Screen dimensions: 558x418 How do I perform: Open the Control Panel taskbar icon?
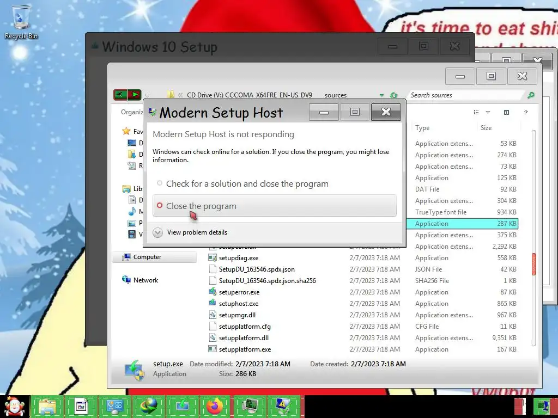point(114,406)
